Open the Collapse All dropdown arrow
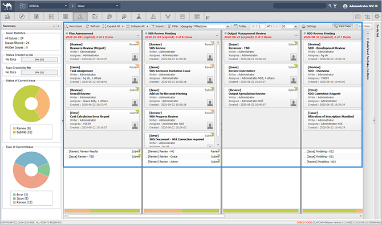Image resolution: width=382 pixels, height=225 pixels. (x=147, y=26)
